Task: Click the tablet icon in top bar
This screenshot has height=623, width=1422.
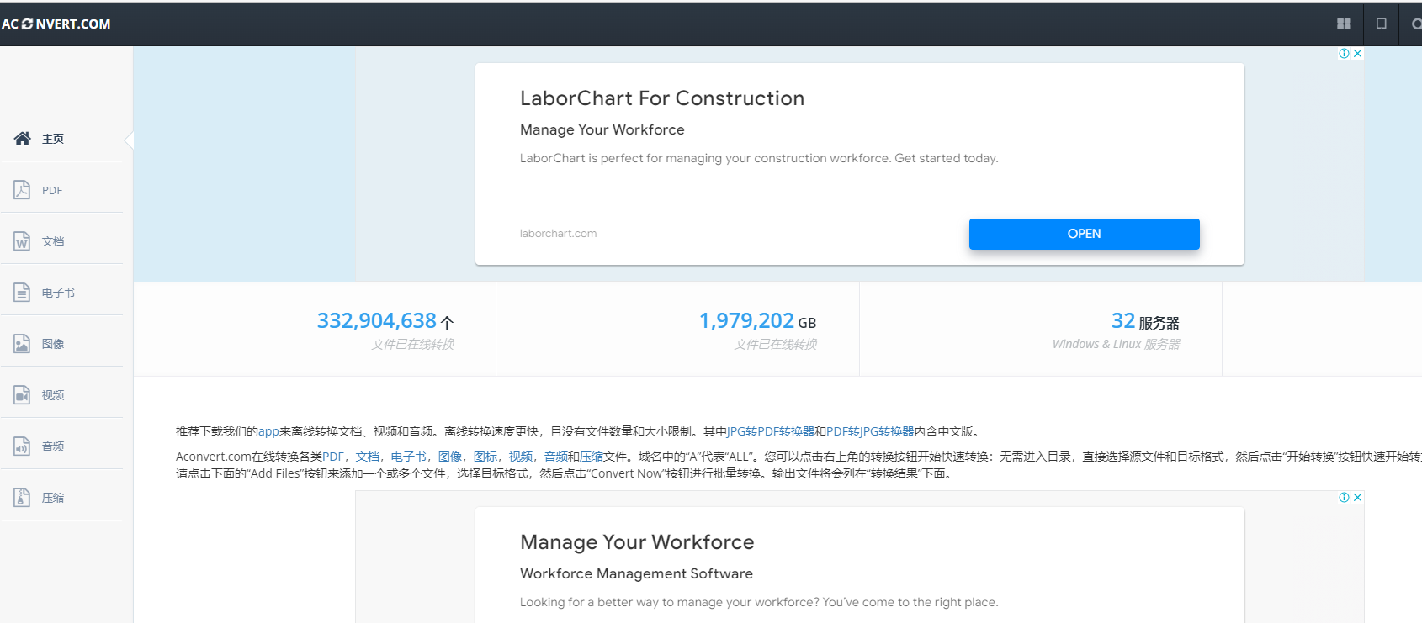Action: (1381, 24)
